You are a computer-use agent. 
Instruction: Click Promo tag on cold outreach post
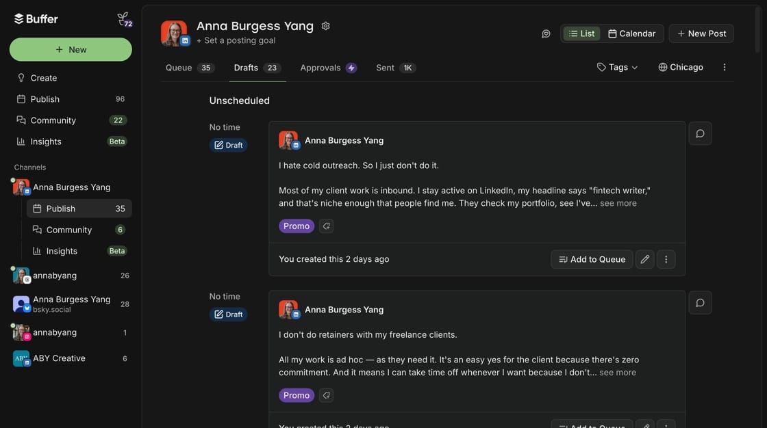click(297, 226)
